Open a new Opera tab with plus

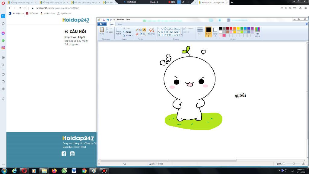[x=232, y=2]
